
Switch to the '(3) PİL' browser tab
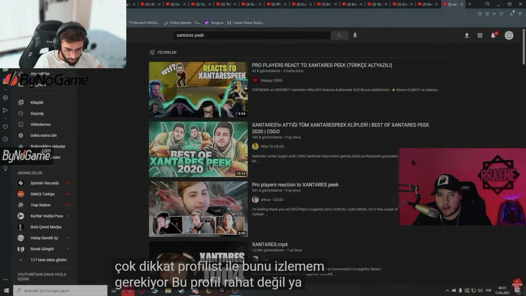click(277, 4)
